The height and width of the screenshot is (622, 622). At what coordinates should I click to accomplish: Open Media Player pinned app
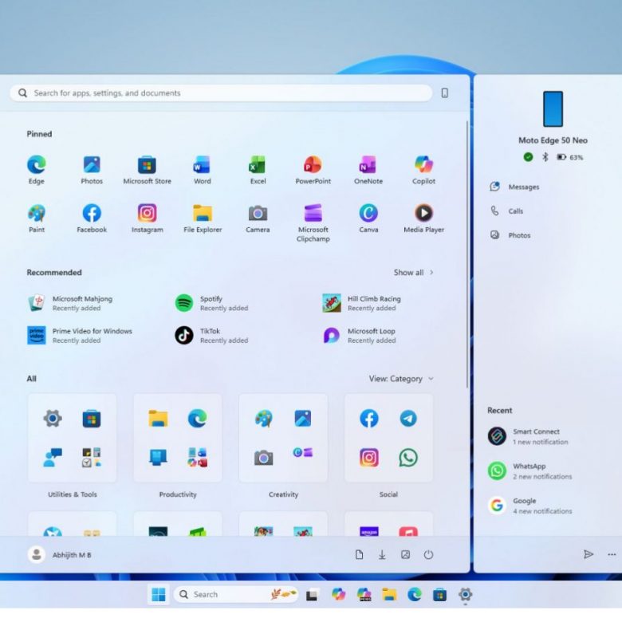tap(423, 218)
